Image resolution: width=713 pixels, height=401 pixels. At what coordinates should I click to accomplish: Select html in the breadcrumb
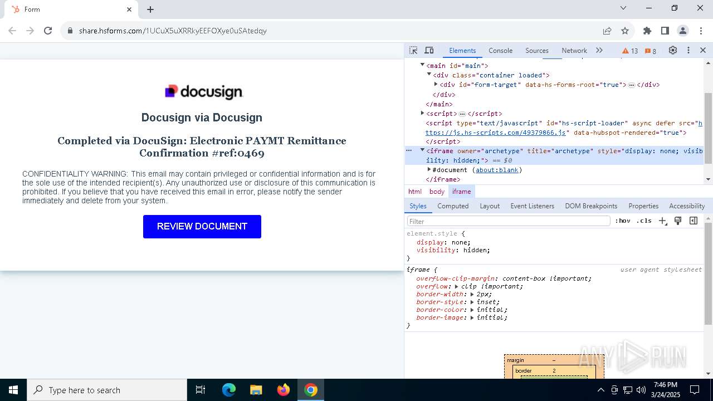[x=415, y=191]
